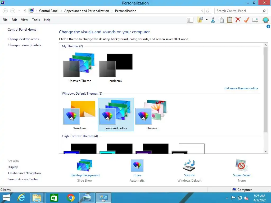
Task: Select the Unsaved Theme thumbnail
Action: [x=80, y=67]
